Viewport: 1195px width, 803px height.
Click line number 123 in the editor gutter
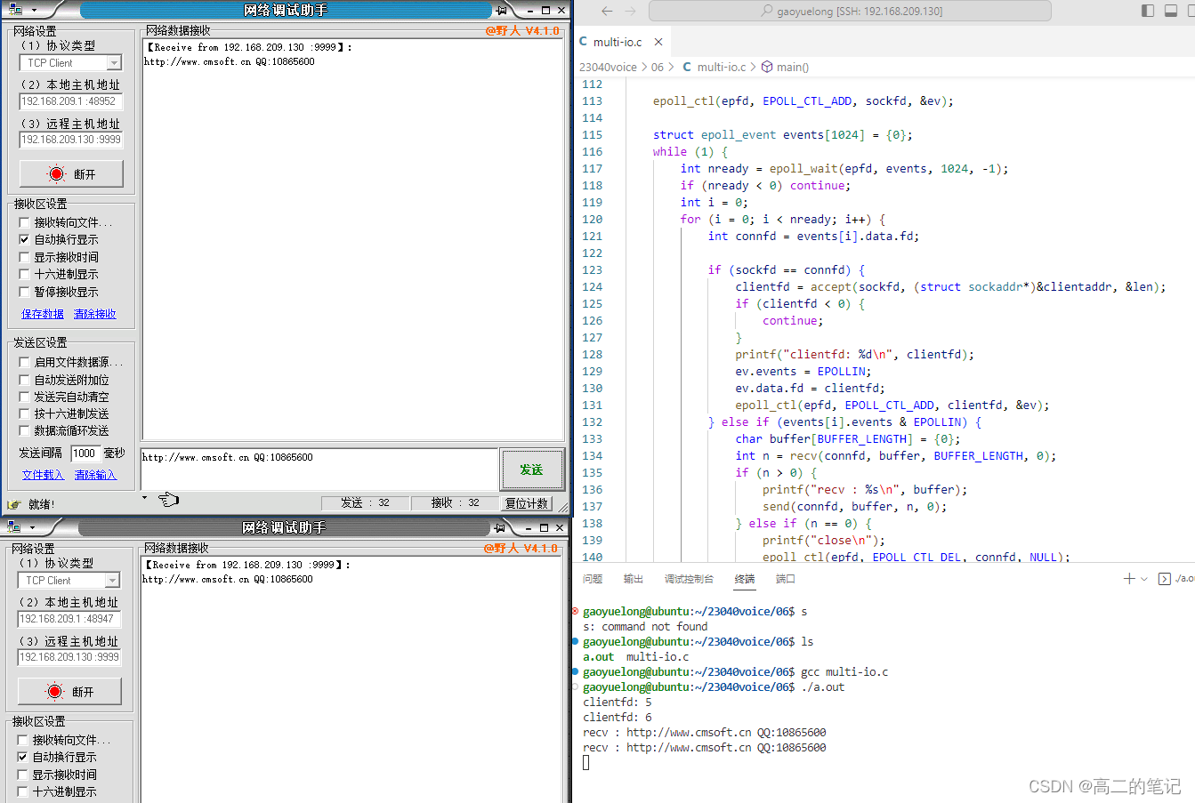[593, 269]
